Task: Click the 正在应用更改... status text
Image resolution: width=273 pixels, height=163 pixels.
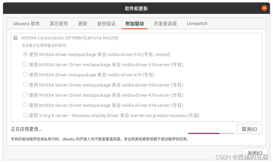Action: pyautogui.click(x=26, y=129)
